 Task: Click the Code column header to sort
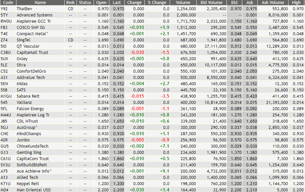[8, 3]
